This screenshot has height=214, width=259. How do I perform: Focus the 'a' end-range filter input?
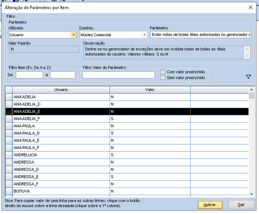pos(63,75)
